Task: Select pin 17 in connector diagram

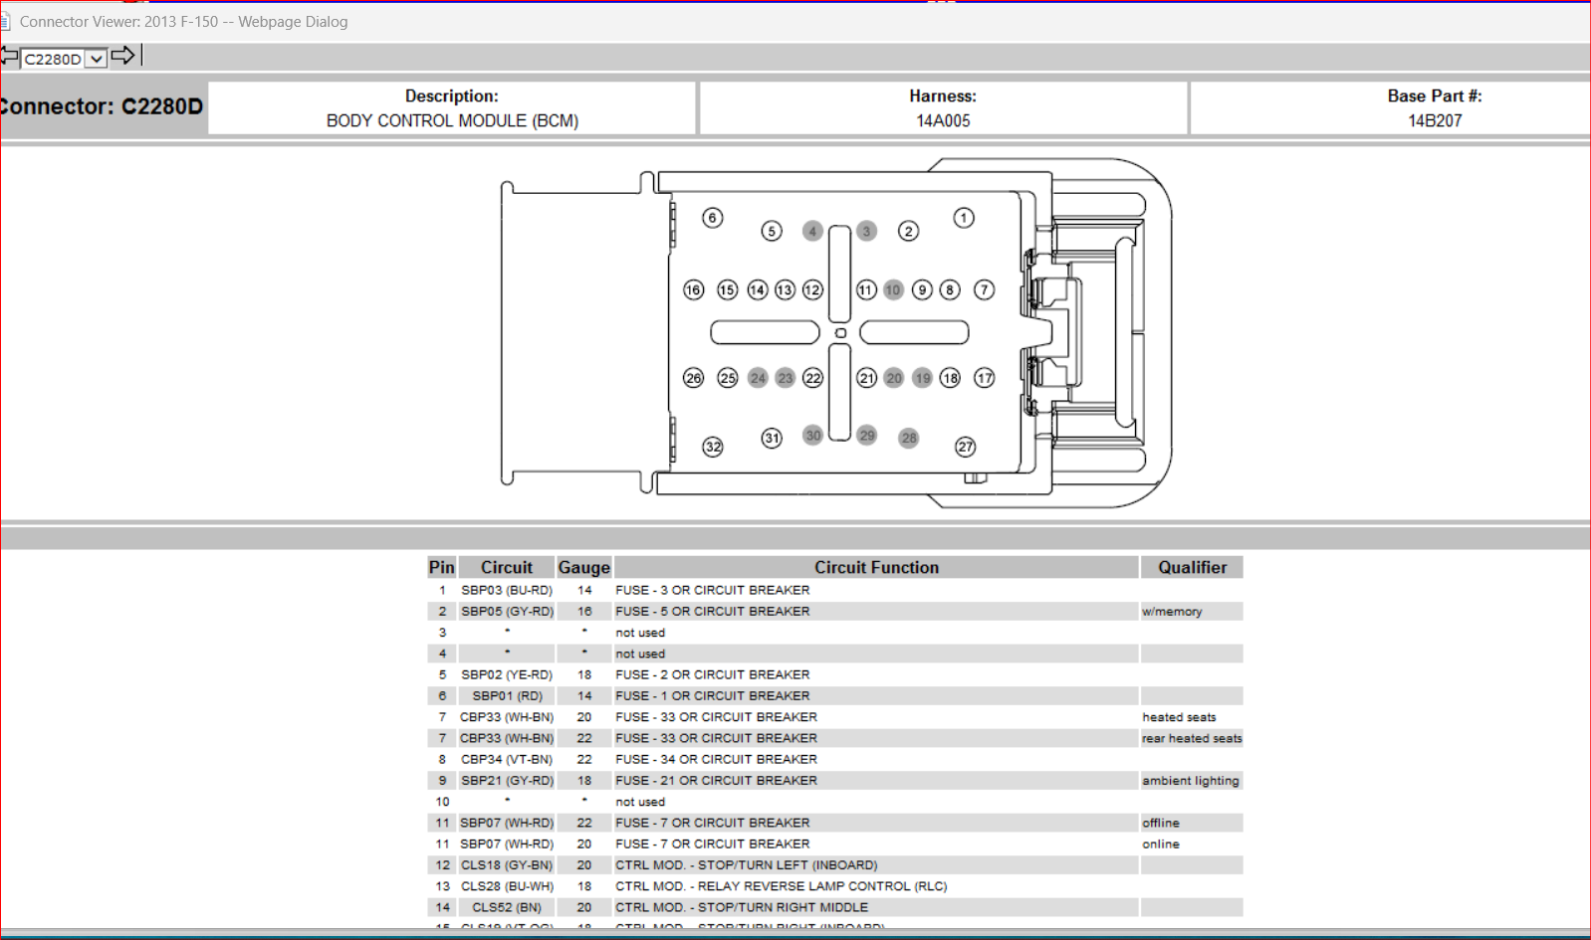Action: [984, 378]
